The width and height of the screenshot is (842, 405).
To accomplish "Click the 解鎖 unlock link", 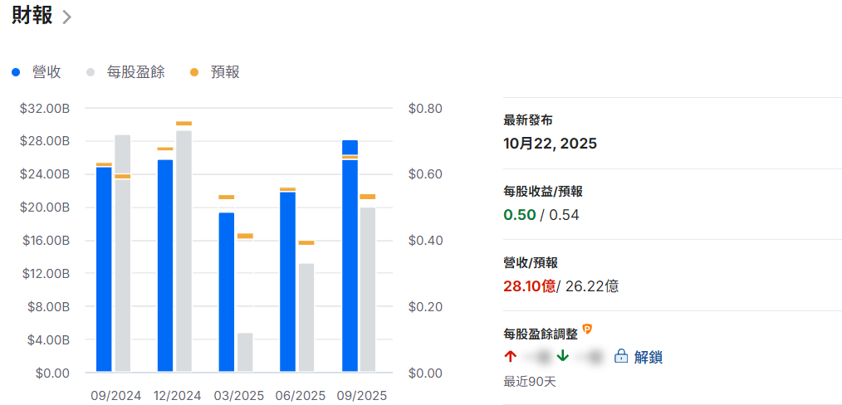I will click(648, 357).
